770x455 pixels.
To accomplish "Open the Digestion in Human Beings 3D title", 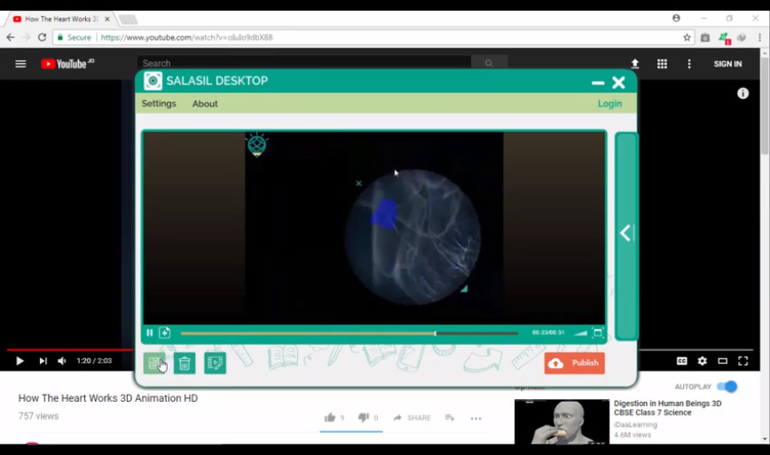I will (x=667, y=408).
